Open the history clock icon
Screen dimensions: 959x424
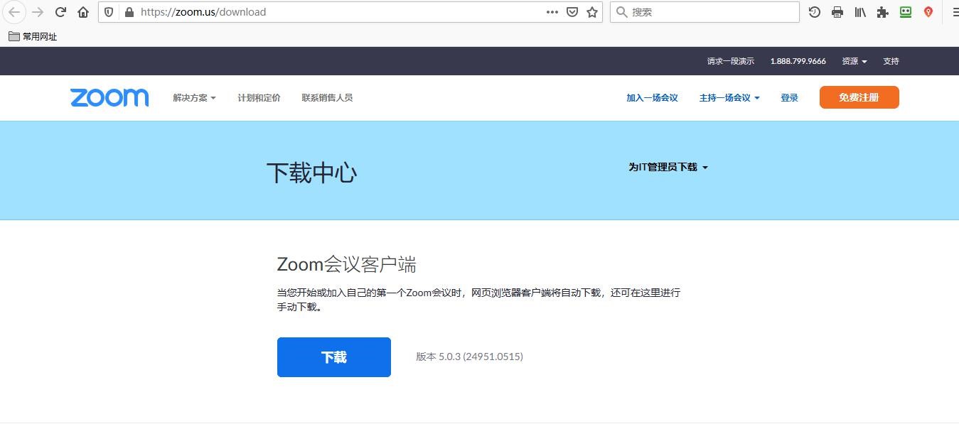(x=815, y=12)
